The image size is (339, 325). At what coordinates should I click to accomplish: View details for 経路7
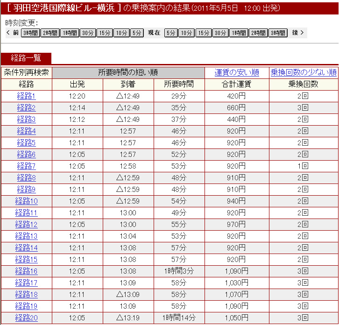(x=27, y=166)
